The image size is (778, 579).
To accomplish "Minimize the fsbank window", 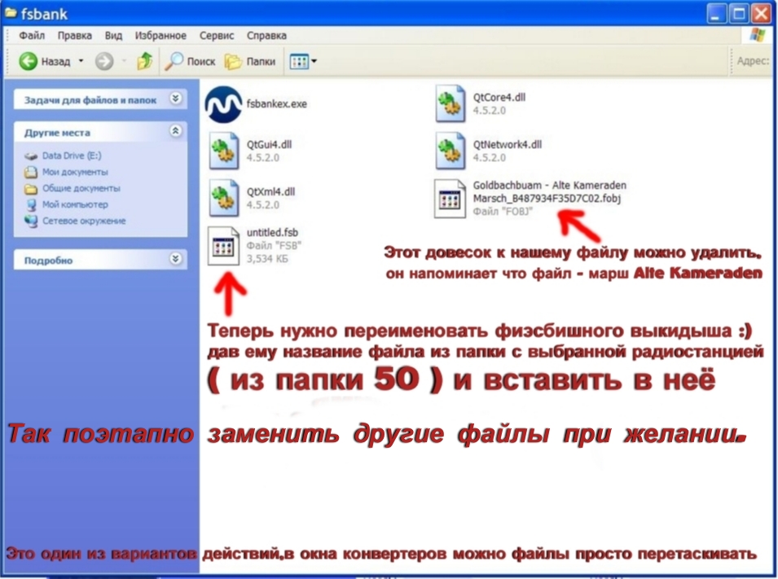I will pos(716,14).
